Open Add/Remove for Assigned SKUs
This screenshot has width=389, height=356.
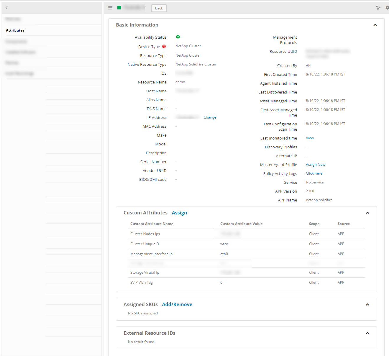click(x=177, y=304)
